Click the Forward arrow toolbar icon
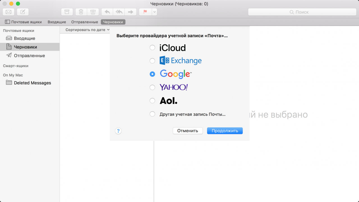This screenshot has height=202, width=359. click(x=130, y=12)
